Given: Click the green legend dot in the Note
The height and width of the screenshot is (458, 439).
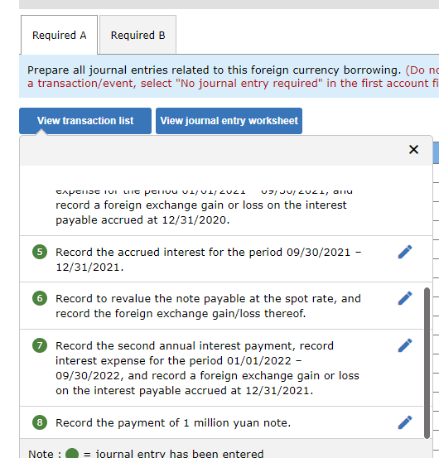Looking at the screenshot, I should 72,453.
